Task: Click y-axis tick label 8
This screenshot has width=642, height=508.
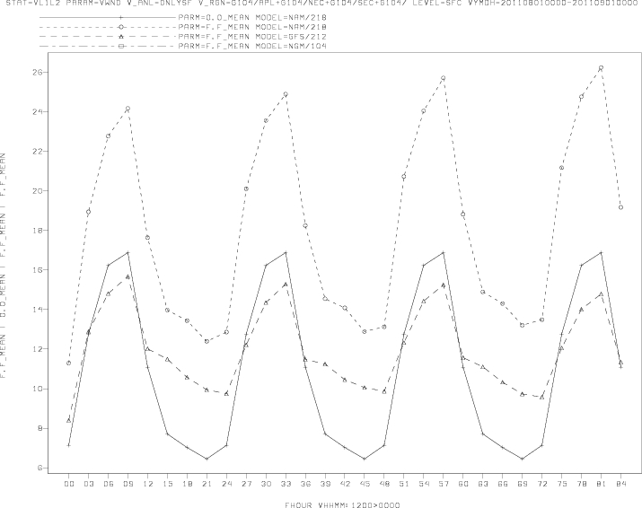Action: click(x=40, y=429)
